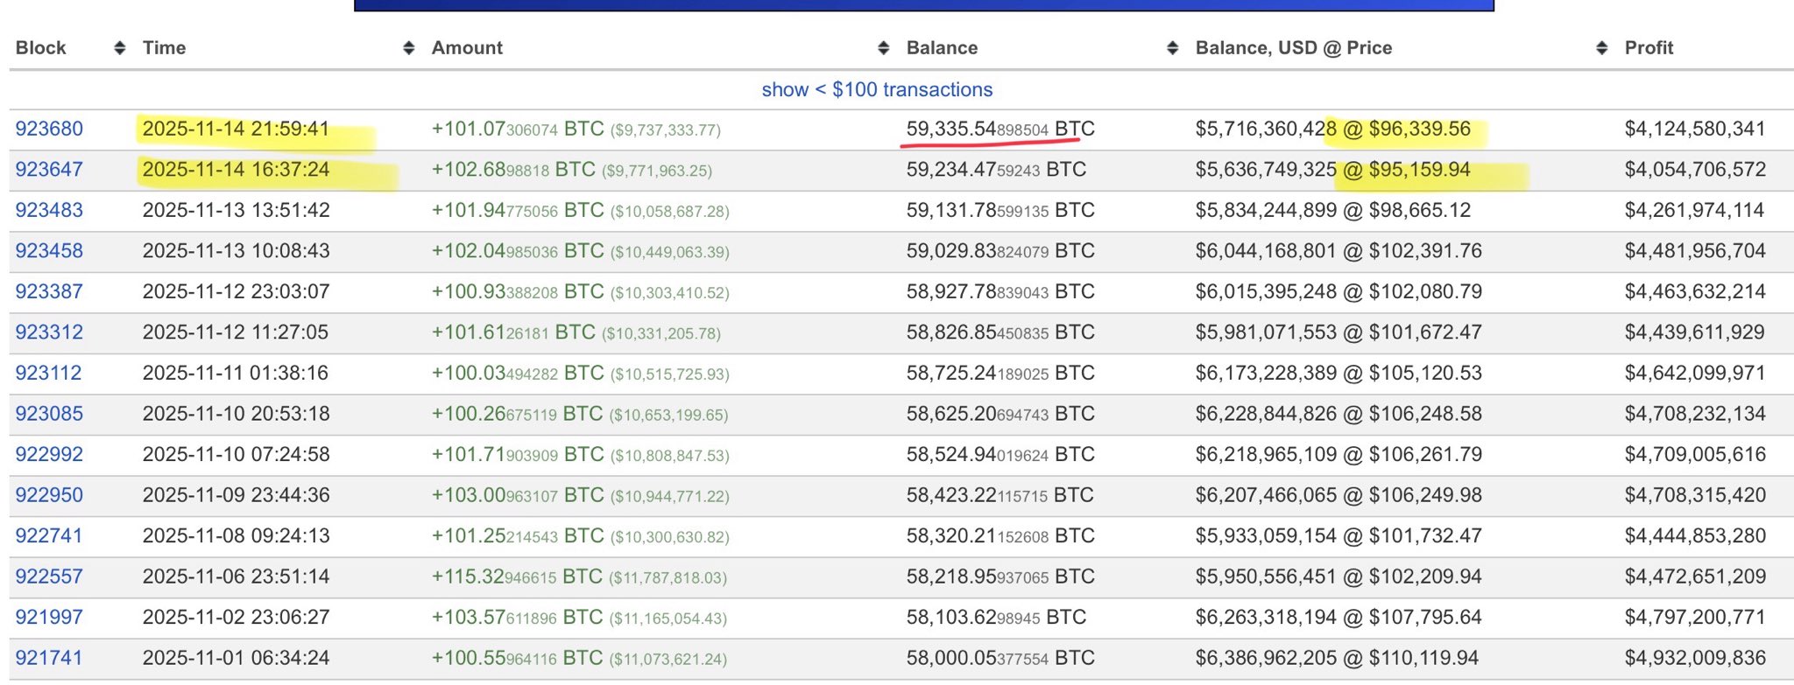Select the underlined 59,335.54 BTC balance
Viewport: 1794px width, 685px height.
point(999,129)
